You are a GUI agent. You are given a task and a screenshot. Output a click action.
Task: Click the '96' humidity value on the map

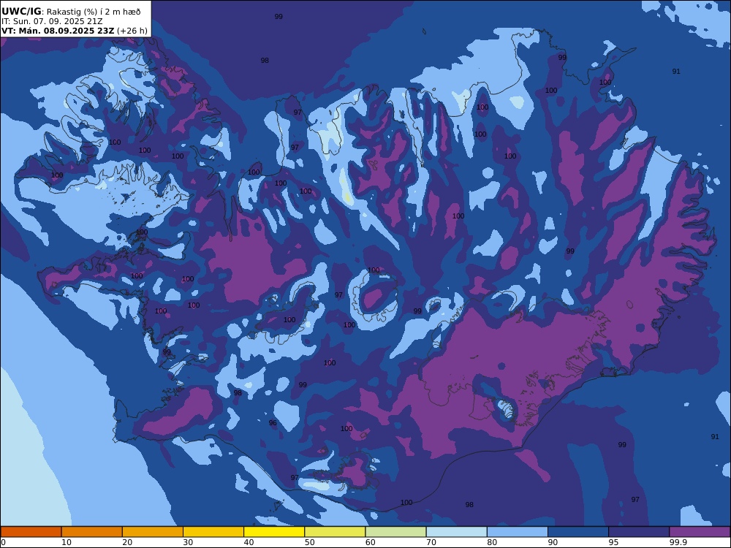[x=273, y=423]
